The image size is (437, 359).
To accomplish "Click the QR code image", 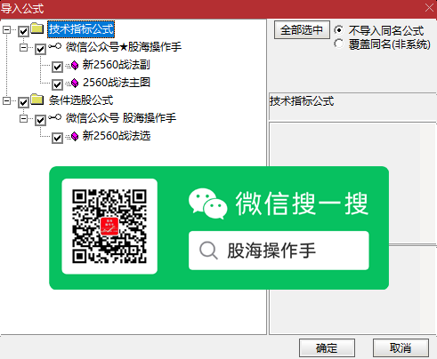I will coord(109,227).
